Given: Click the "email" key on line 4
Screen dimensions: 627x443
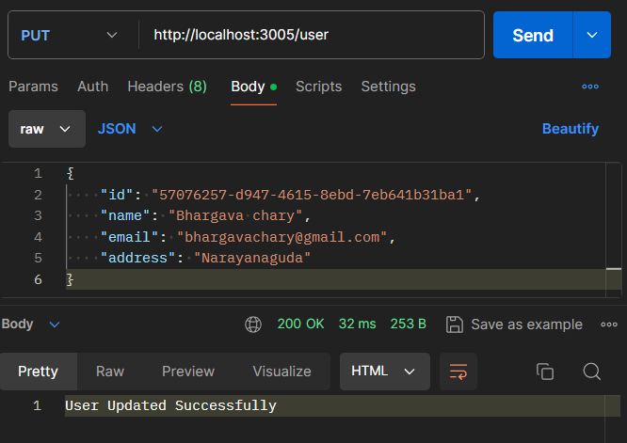Looking at the screenshot, I should click(x=129, y=237).
